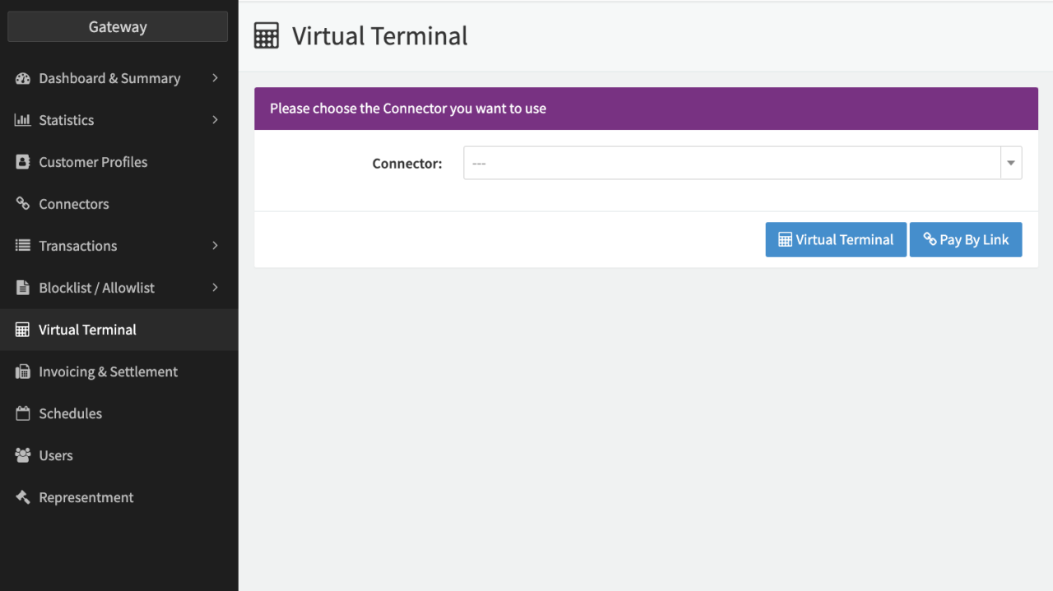Expand the Transactions submenu chevron
The height and width of the screenshot is (591, 1053).
click(215, 246)
